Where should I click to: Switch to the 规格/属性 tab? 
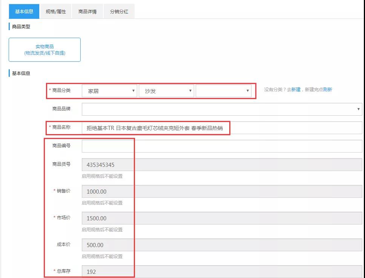point(56,11)
